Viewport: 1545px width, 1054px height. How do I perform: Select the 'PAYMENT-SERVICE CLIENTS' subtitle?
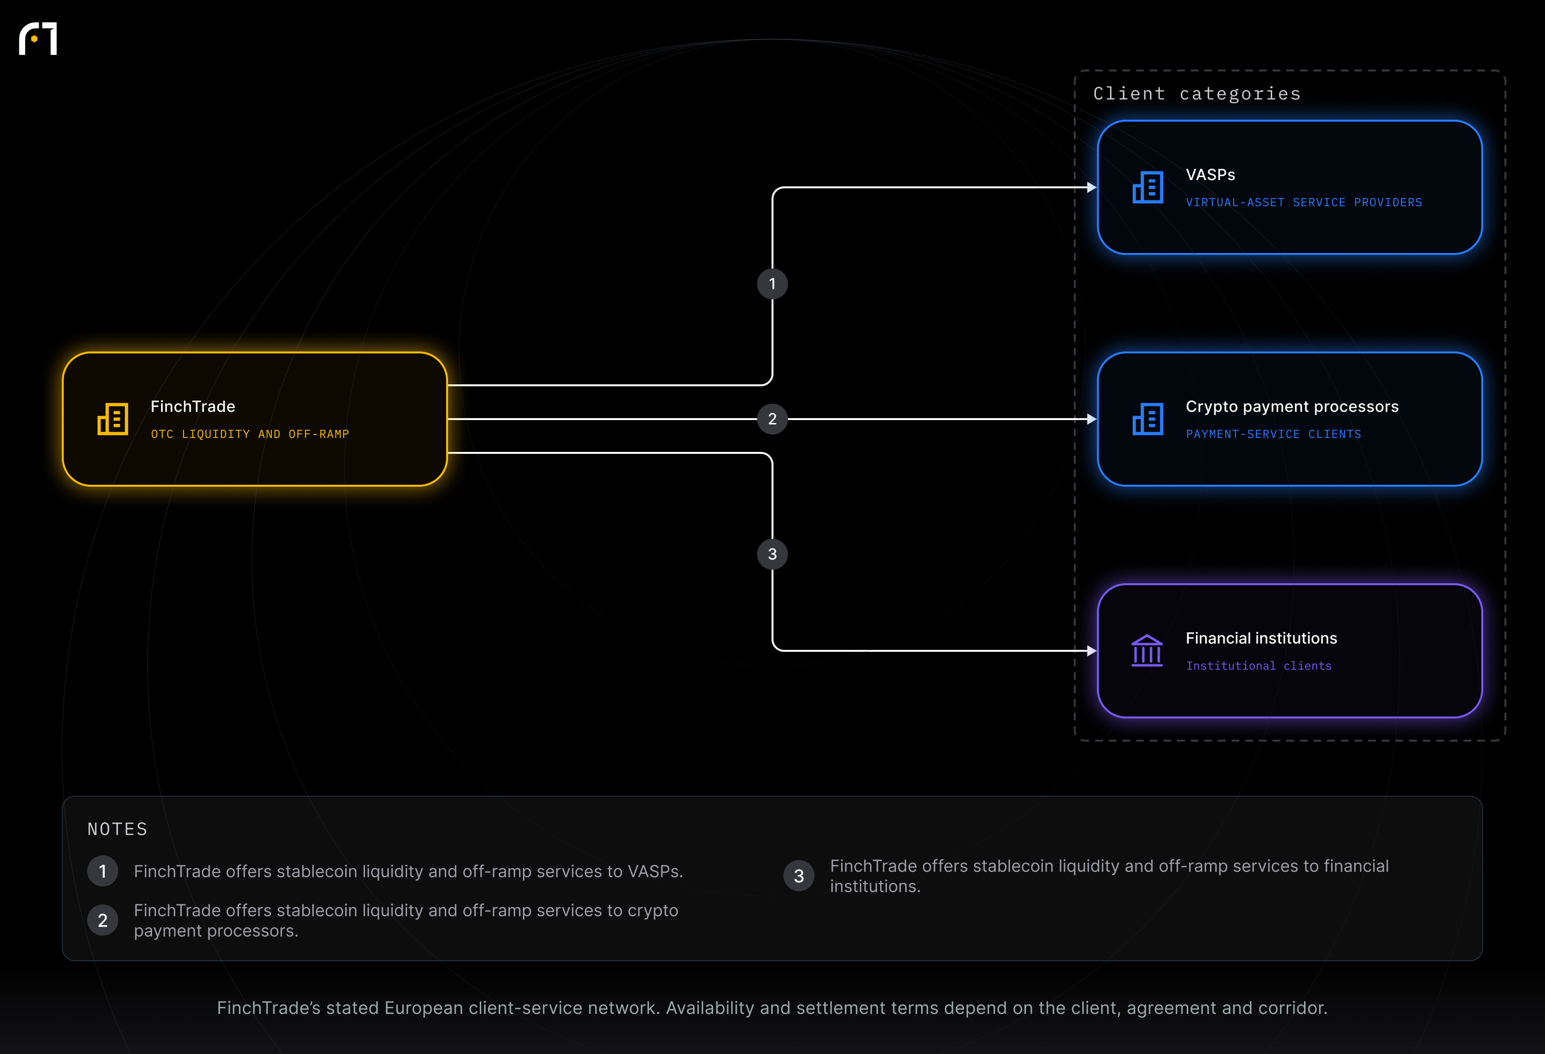click(1273, 434)
